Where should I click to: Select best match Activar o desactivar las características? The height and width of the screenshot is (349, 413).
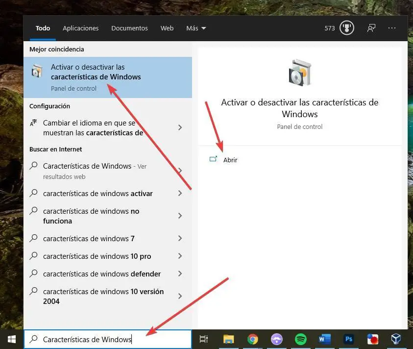point(108,77)
